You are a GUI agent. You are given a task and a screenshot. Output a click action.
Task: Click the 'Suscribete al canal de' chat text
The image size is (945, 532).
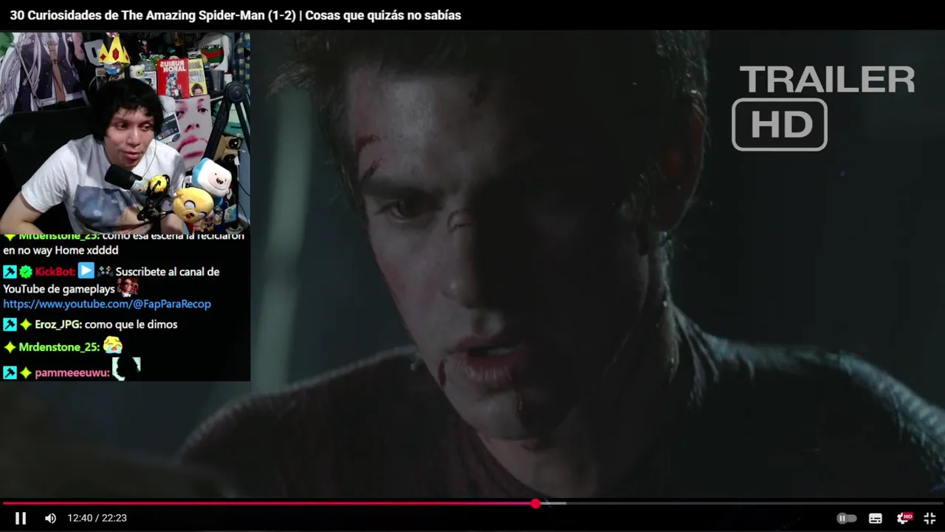168,271
